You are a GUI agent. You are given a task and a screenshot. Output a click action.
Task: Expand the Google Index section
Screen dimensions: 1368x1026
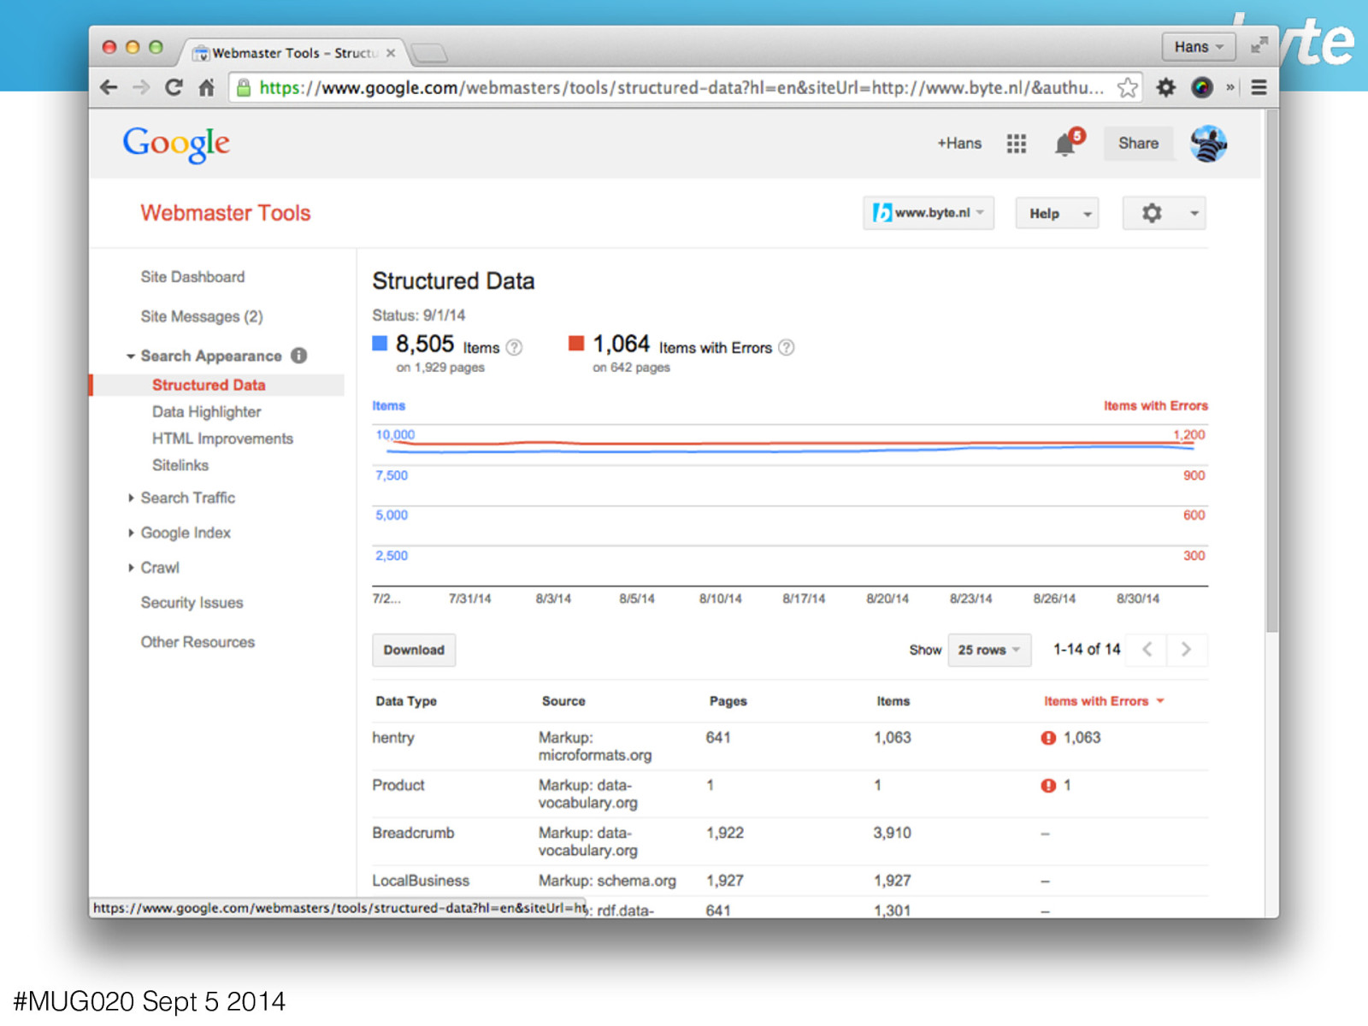point(131,533)
